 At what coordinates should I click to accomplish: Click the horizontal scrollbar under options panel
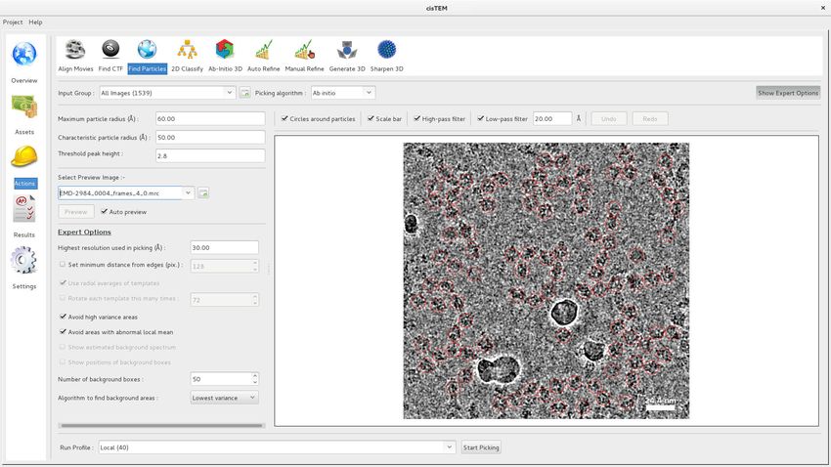tap(161, 425)
